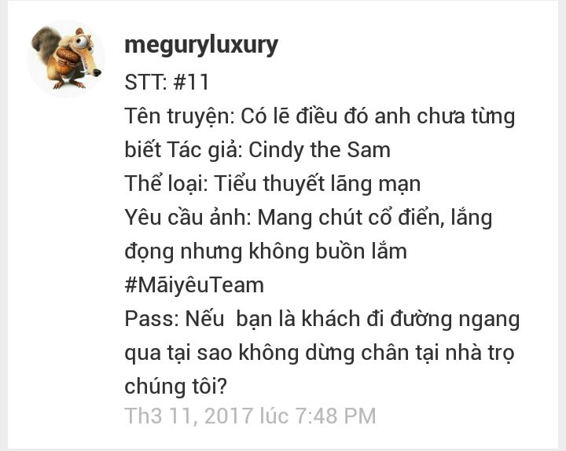Open the squirrel profile avatar
The height and width of the screenshot is (451, 566).
tap(66, 58)
